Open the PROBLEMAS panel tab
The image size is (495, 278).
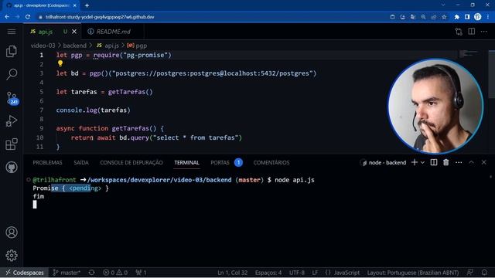[47, 163]
